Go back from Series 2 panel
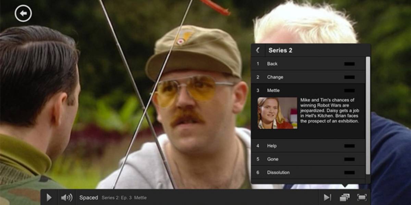The width and height of the screenshot is (411, 205). click(x=258, y=50)
